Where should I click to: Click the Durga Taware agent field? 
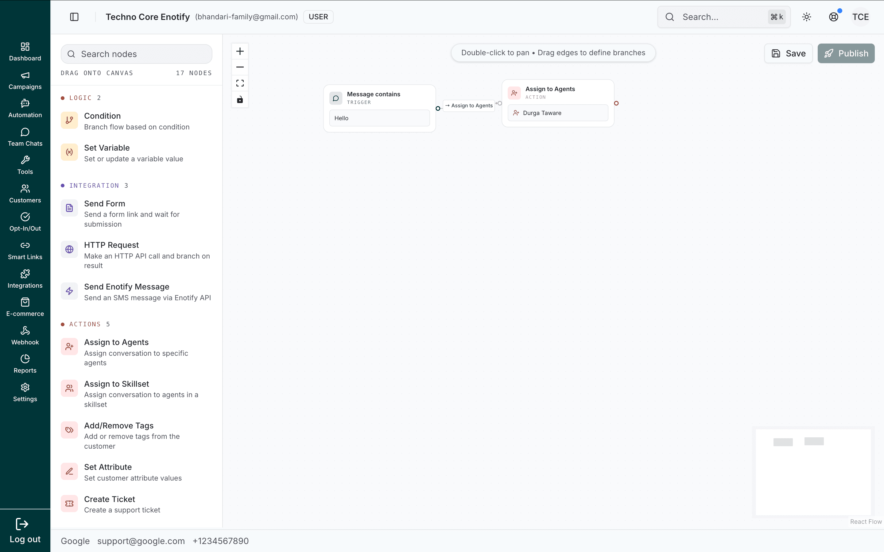558,113
